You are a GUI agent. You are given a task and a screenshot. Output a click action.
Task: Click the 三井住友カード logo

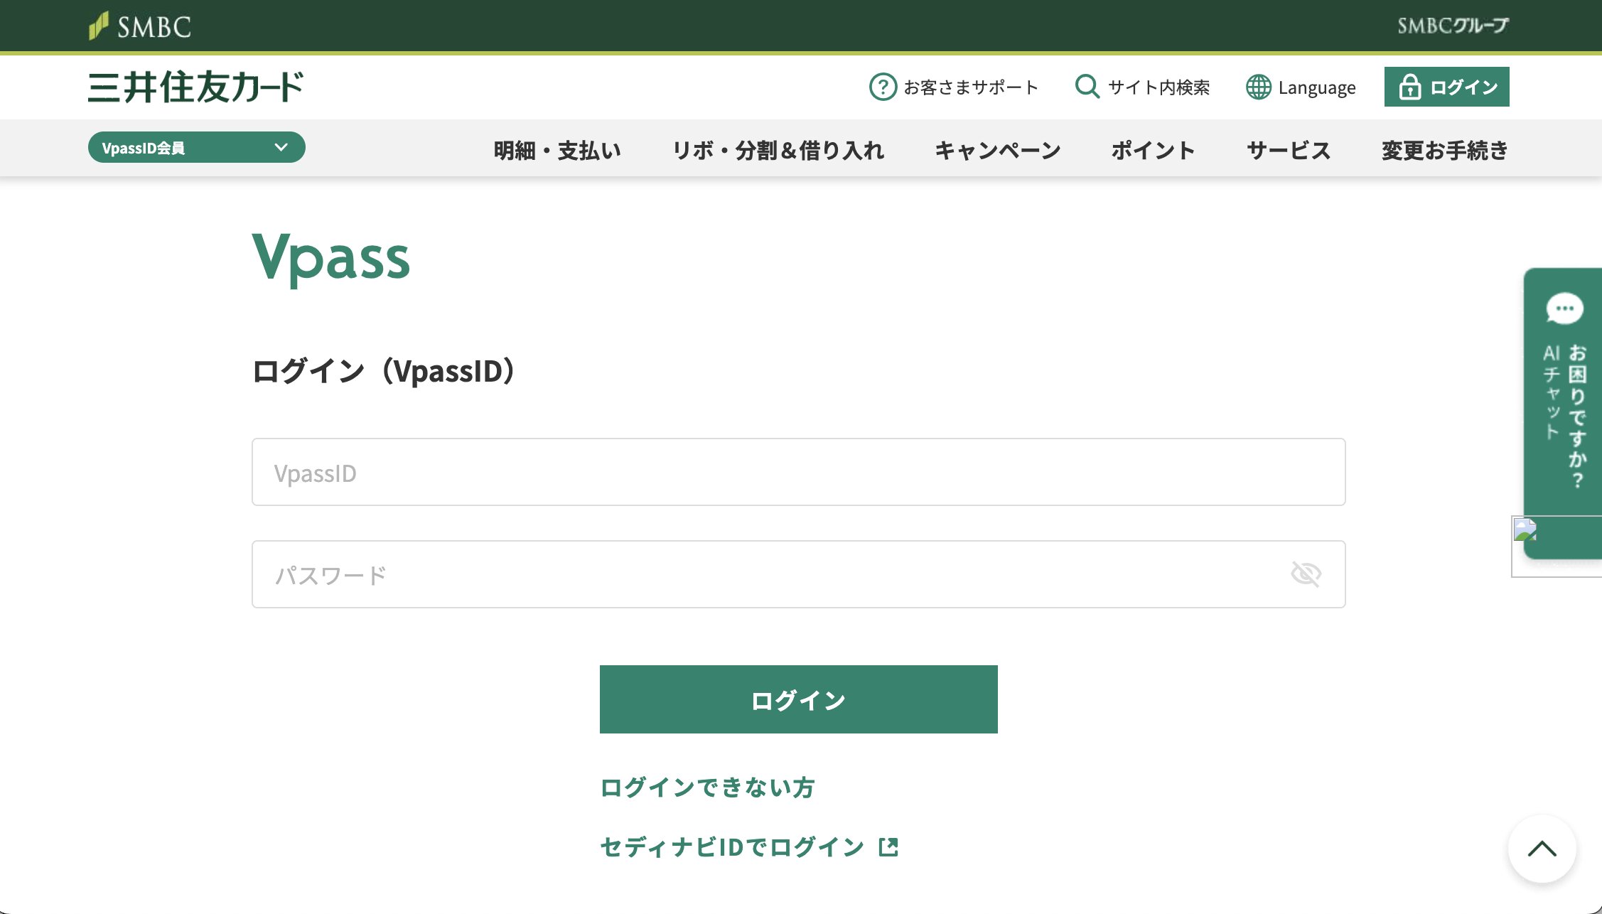click(195, 87)
